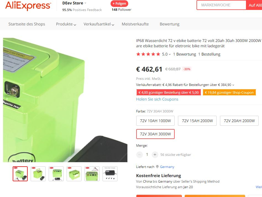Select the 72V 10AH 1000W option
Image resolution: width=262 pixels, height=197 pixels.
[155, 121]
